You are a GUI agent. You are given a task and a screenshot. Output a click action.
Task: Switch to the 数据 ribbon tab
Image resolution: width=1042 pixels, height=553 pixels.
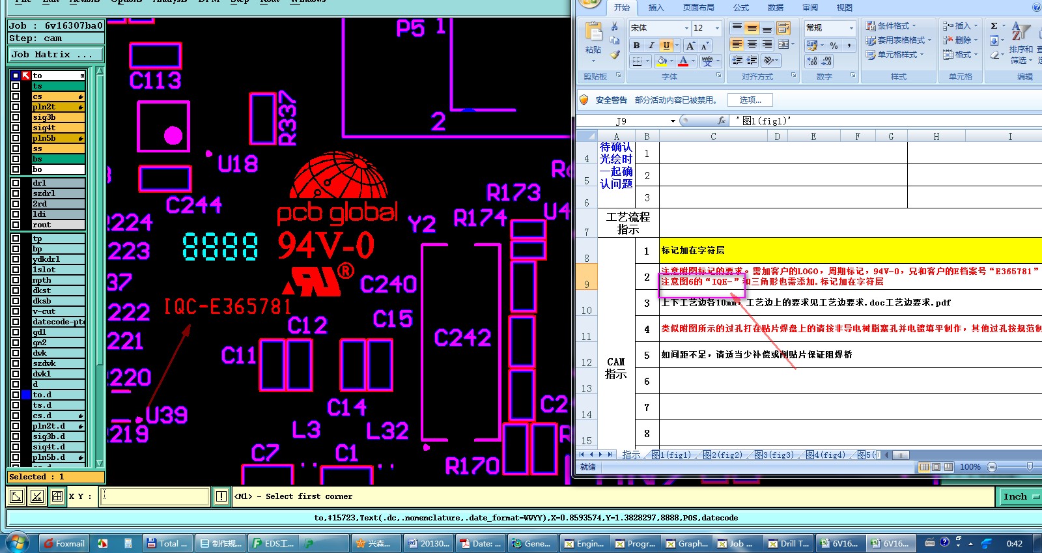775,8
